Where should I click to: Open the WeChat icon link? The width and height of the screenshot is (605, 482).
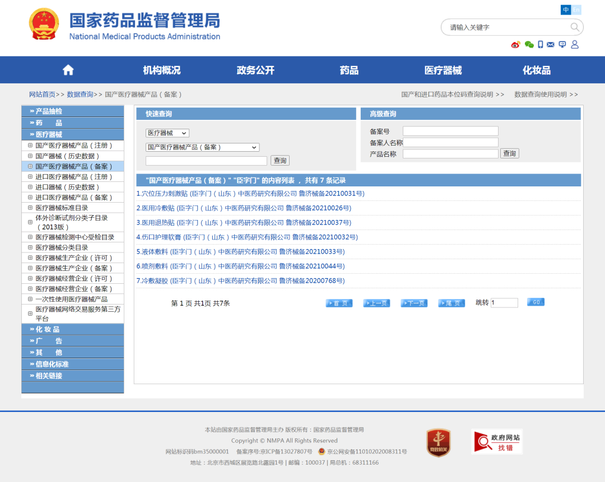tap(529, 45)
